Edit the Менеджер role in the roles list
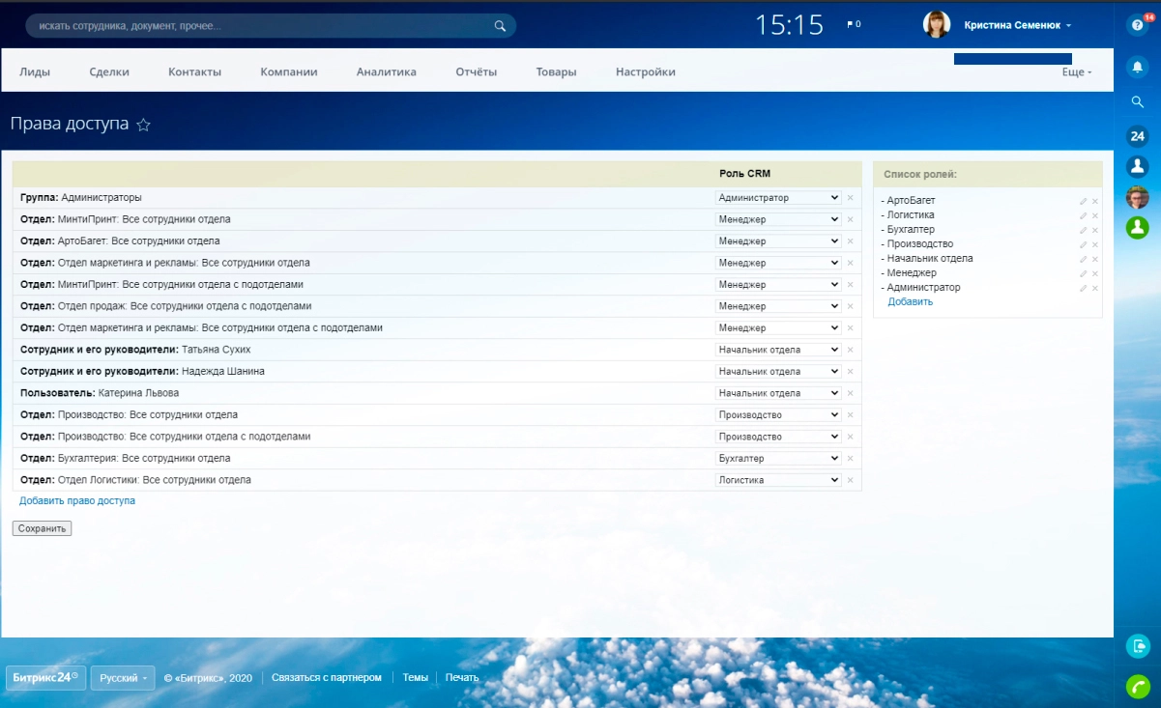Viewport: 1161px width, 708px height. (1083, 273)
